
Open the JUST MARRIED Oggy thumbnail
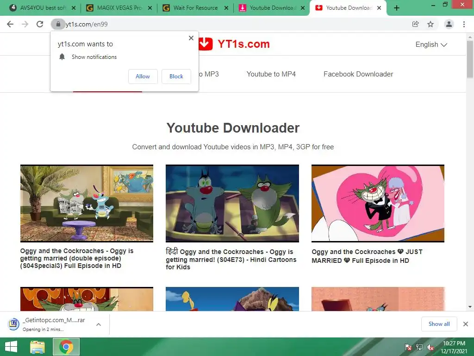point(378,203)
